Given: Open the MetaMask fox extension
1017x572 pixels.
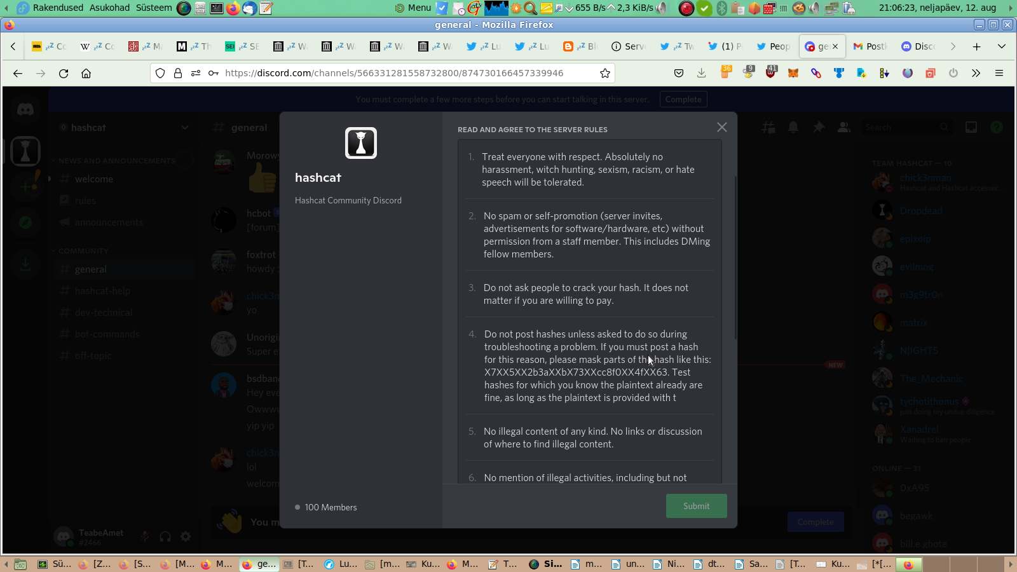Looking at the screenshot, I should pyautogui.click(x=793, y=73).
